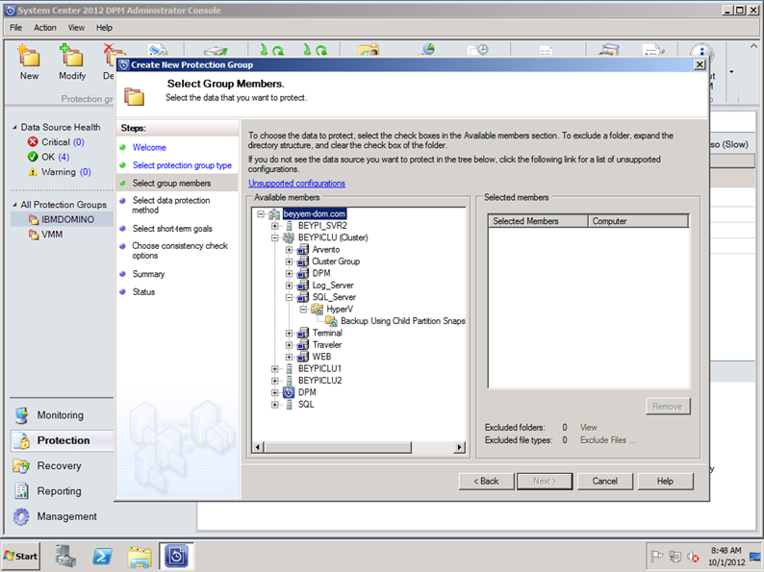This screenshot has width=764, height=572.
Task: Expand the BEYPI_SVR2 node
Action: [275, 226]
